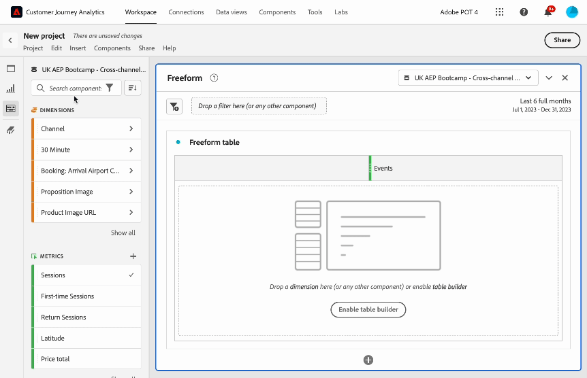Open the Tools tab
This screenshot has height=378, width=587.
pos(315,12)
